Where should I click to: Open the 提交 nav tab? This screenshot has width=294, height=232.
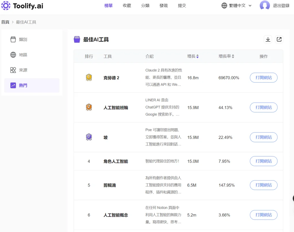coord(182,6)
